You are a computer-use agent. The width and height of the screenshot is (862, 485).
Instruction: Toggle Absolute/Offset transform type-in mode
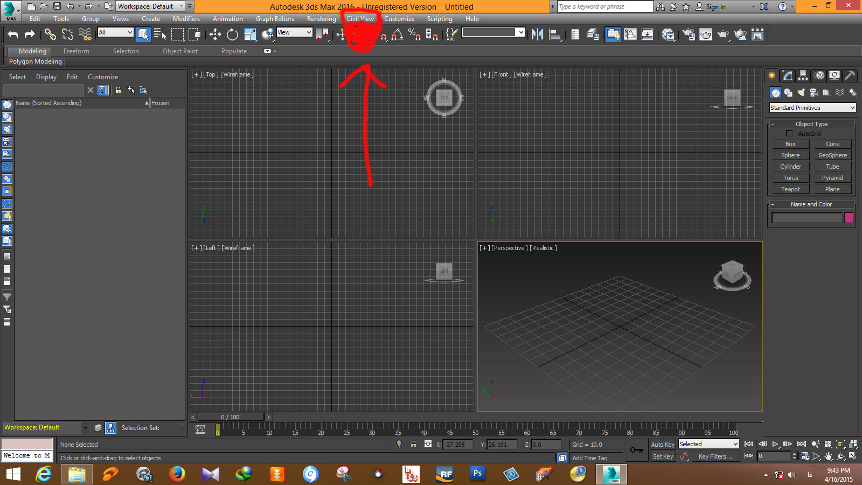pyautogui.click(x=427, y=444)
